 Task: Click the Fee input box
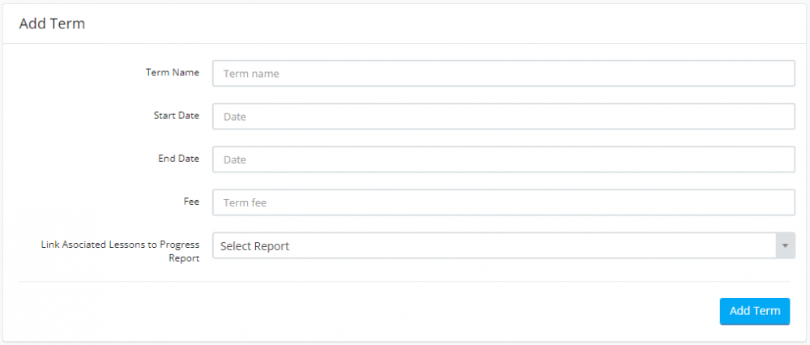503,202
